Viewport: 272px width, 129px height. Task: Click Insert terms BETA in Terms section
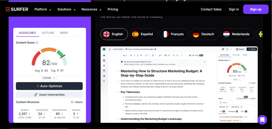(x=242, y=98)
